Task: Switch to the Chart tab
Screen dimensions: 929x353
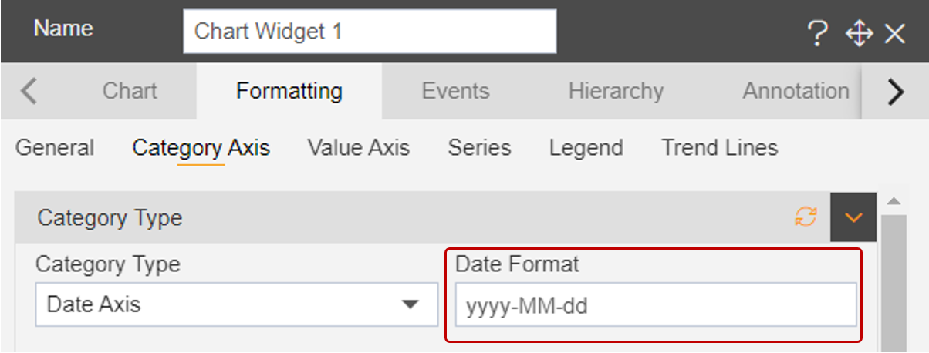Action: pos(130,91)
